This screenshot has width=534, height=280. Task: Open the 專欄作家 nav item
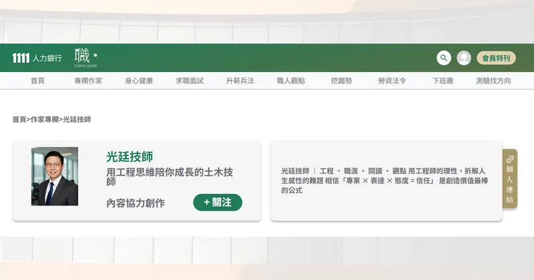click(x=88, y=81)
